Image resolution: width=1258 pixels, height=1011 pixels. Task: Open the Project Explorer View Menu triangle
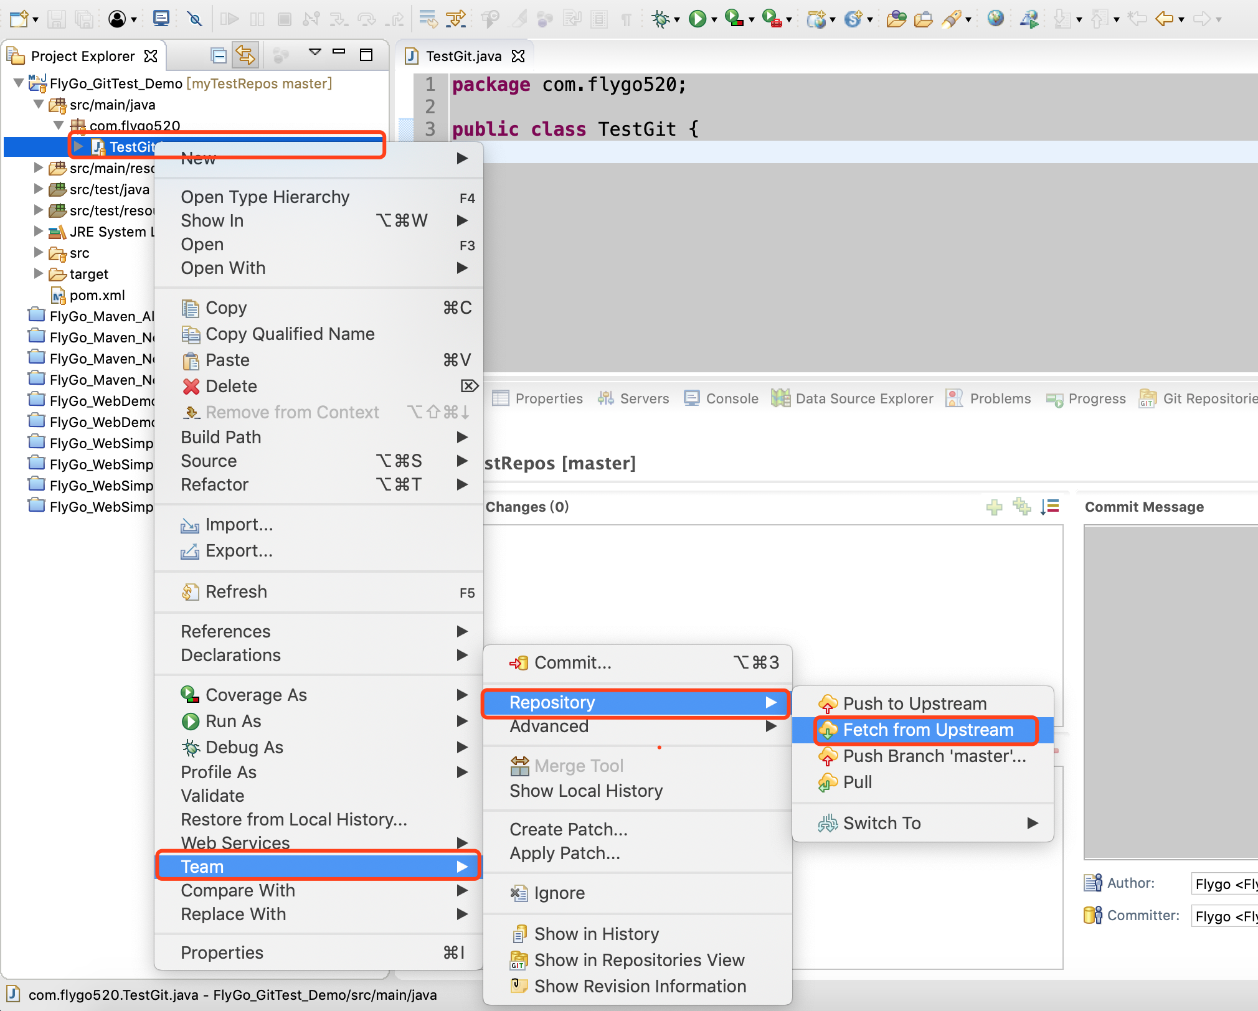[x=315, y=53]
